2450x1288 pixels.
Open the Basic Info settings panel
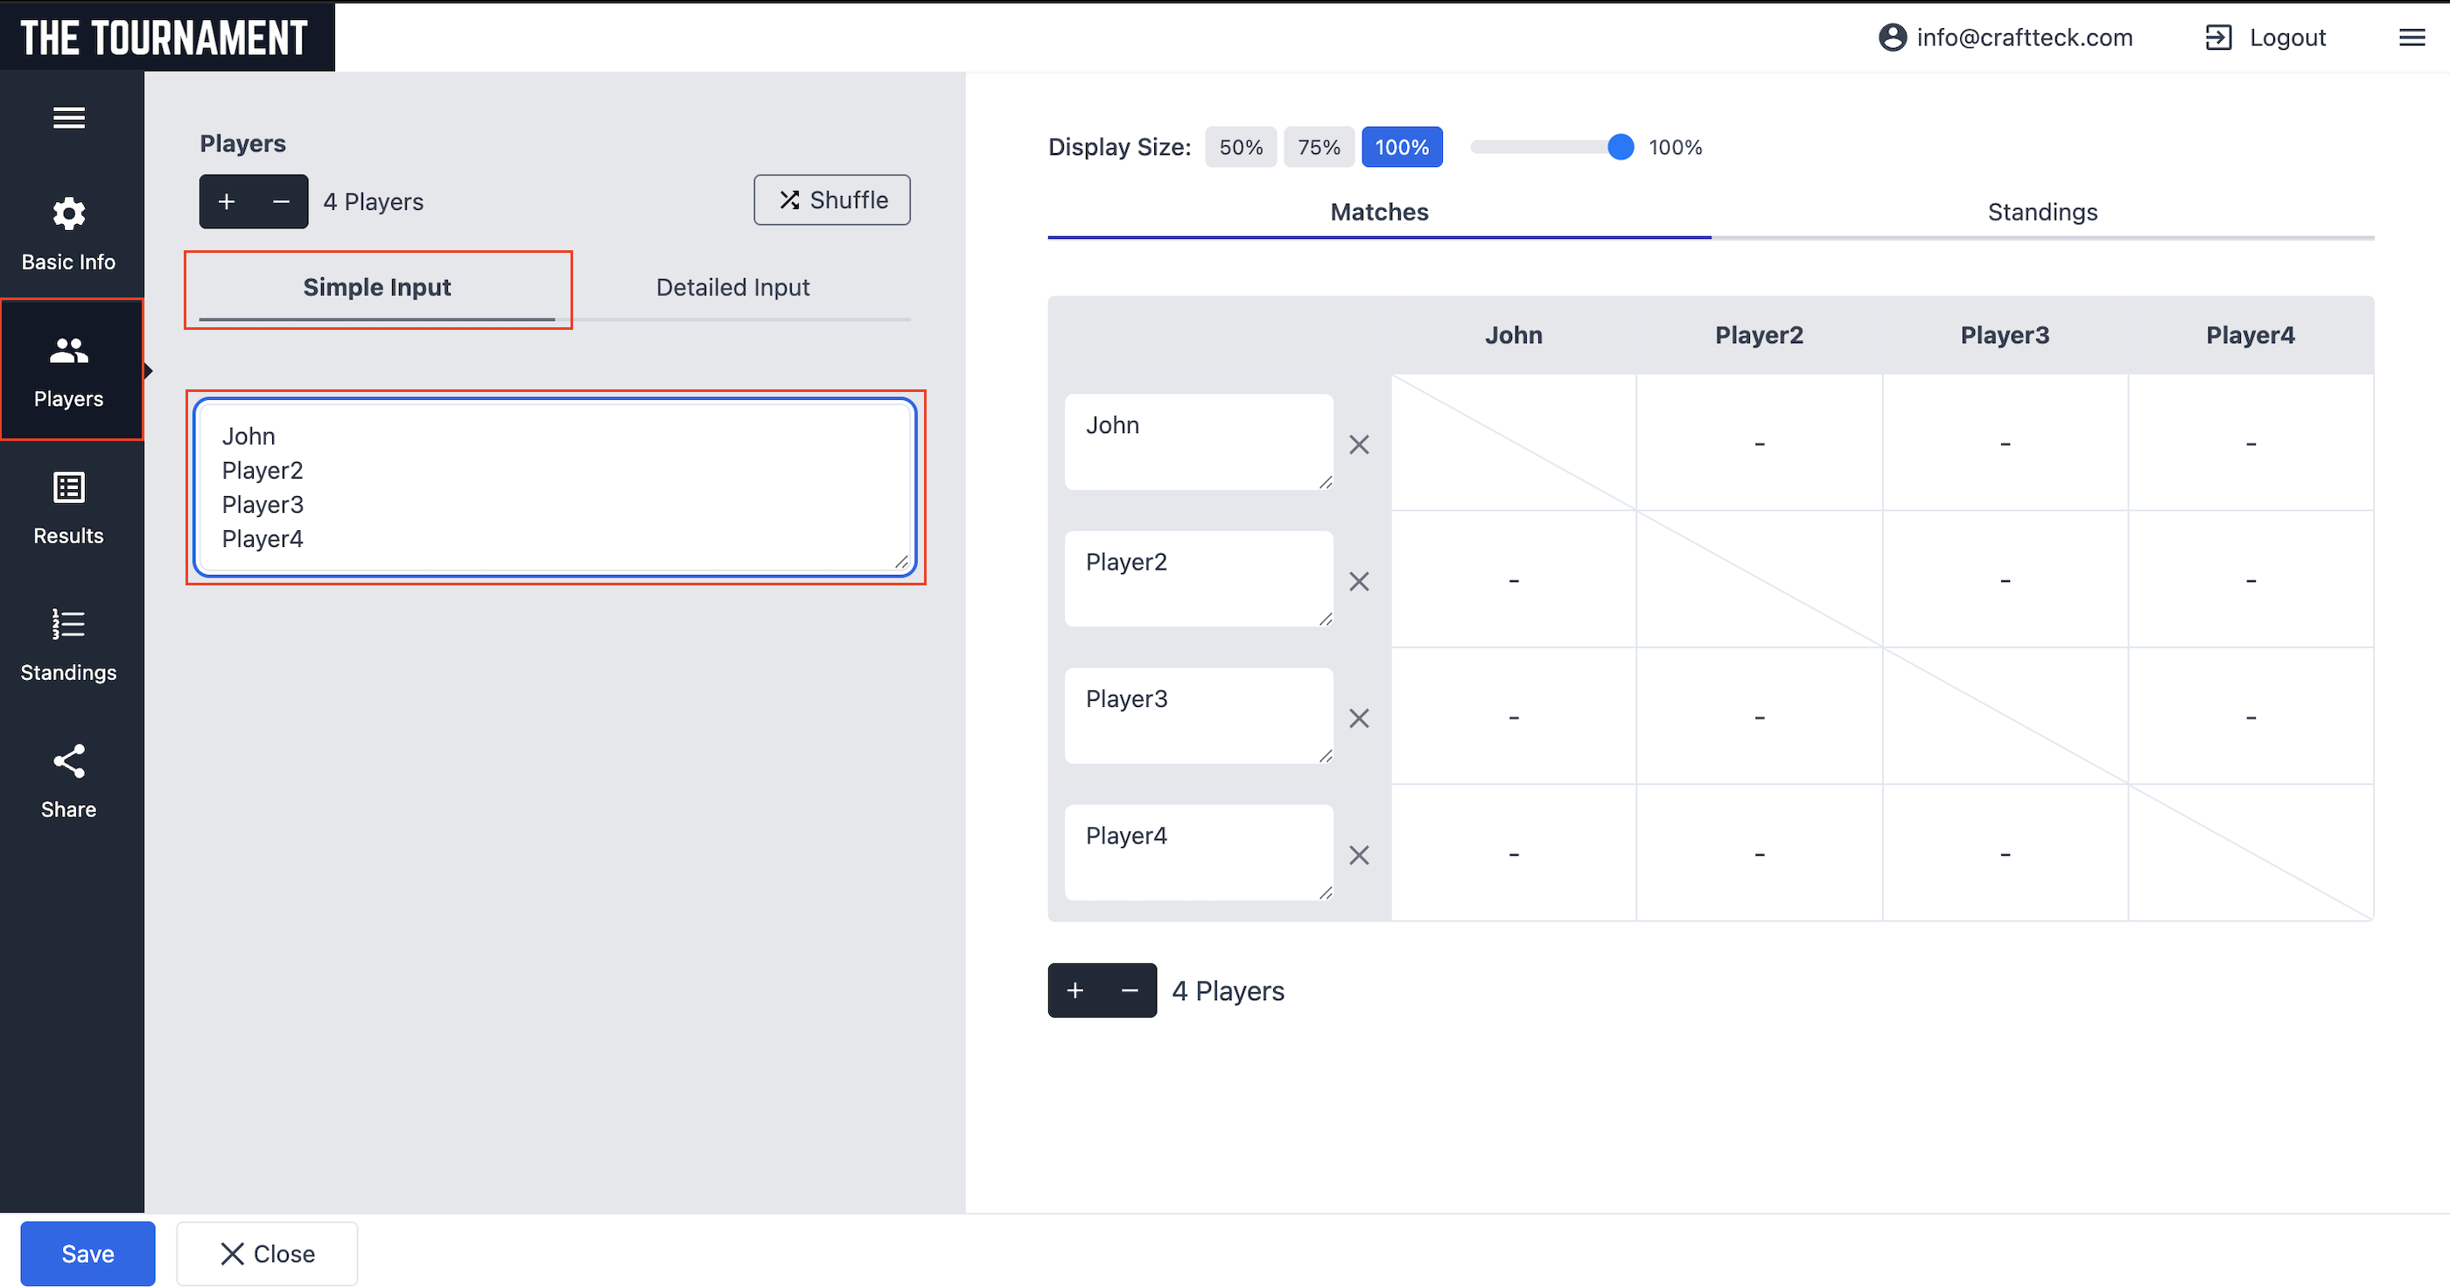point(68,233)
